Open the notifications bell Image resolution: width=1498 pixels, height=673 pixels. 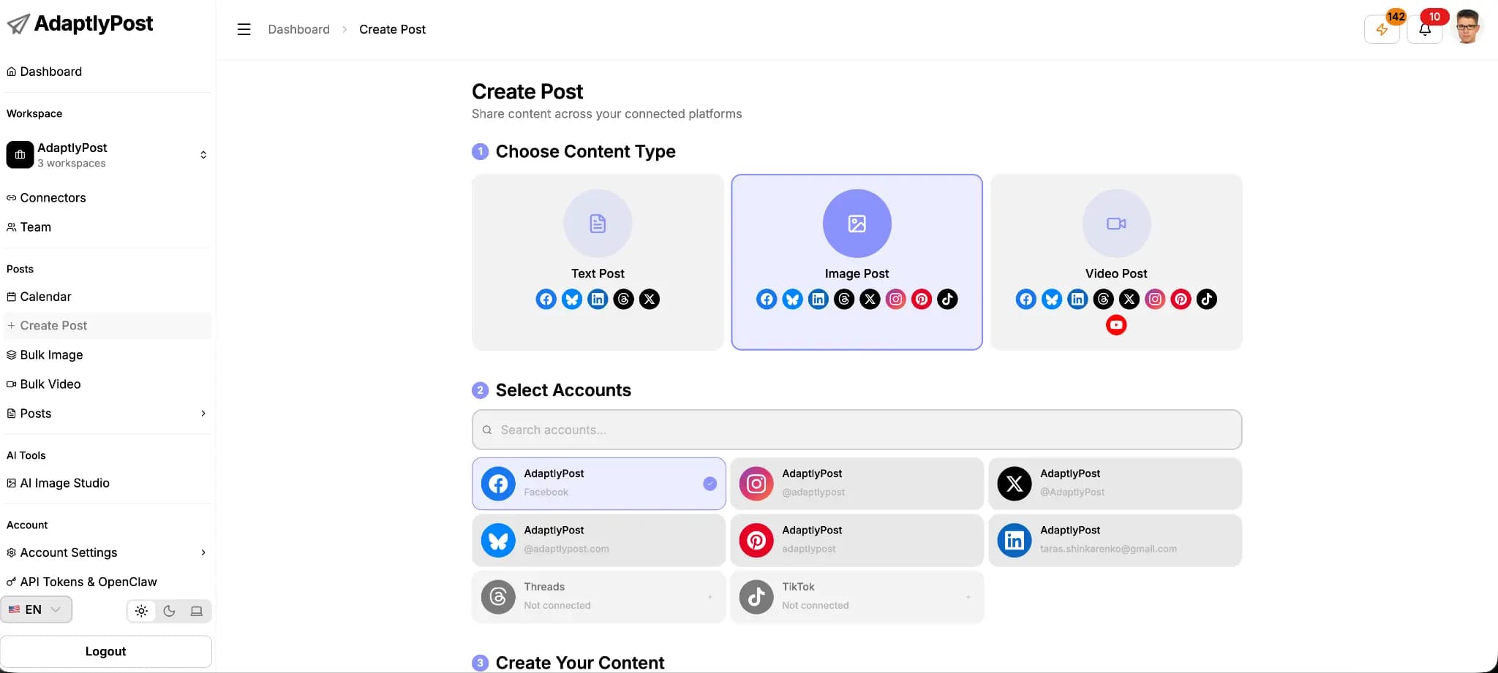[1425, 29]
